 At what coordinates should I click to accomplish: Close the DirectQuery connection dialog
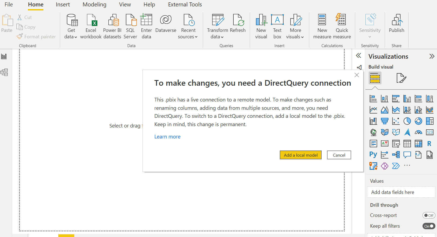(x=357, y=75)
